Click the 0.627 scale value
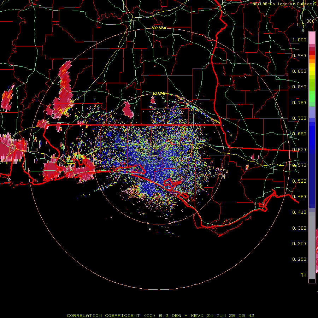This screenshot has width=318, height=318. coord(299,149)
